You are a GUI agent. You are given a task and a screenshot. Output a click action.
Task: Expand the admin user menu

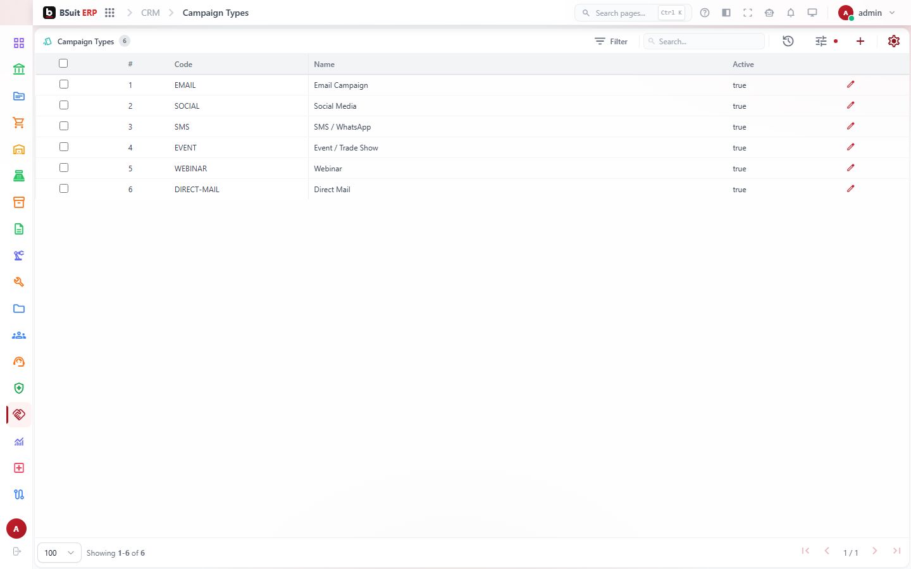click(x=867, y=13)
